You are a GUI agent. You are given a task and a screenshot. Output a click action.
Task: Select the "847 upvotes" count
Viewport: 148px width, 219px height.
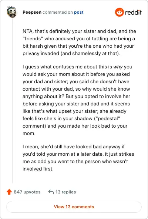(27, 192)
